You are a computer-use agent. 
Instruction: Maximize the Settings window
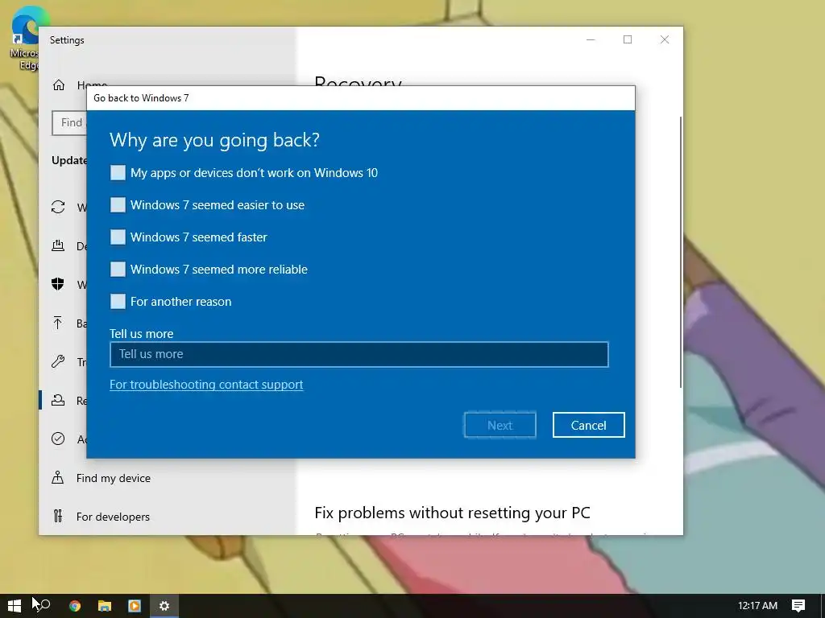click(x=627, y=40)
